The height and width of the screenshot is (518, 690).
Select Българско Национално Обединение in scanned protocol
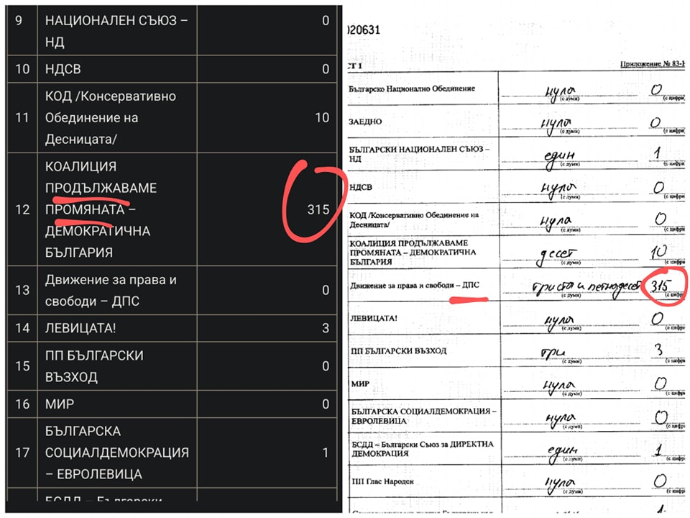(x=412, y=88)
